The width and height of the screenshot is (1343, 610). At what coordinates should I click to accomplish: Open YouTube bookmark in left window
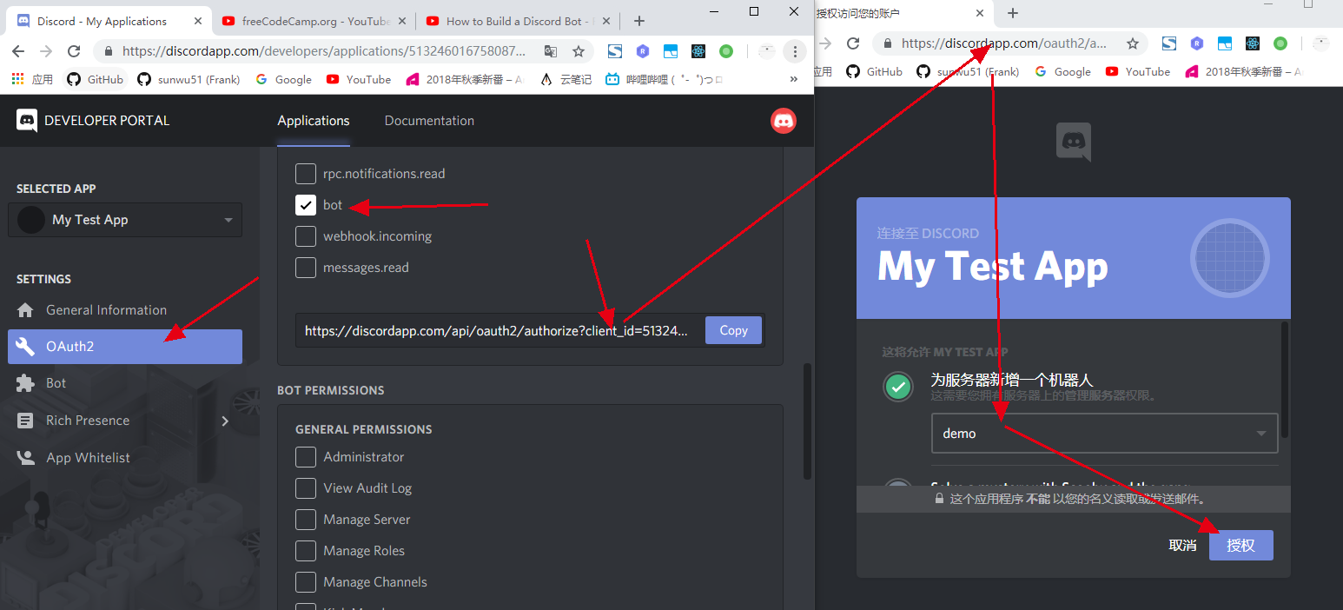point(359,79)
